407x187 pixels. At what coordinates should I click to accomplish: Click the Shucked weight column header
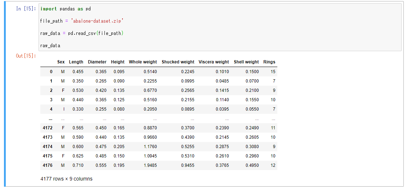pos(178,62)
